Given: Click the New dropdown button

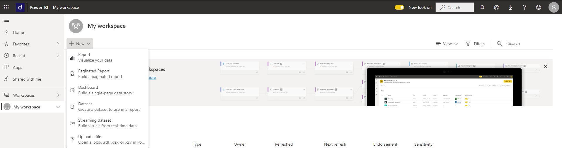Looking at the screenshot, I should click(80, 44).
